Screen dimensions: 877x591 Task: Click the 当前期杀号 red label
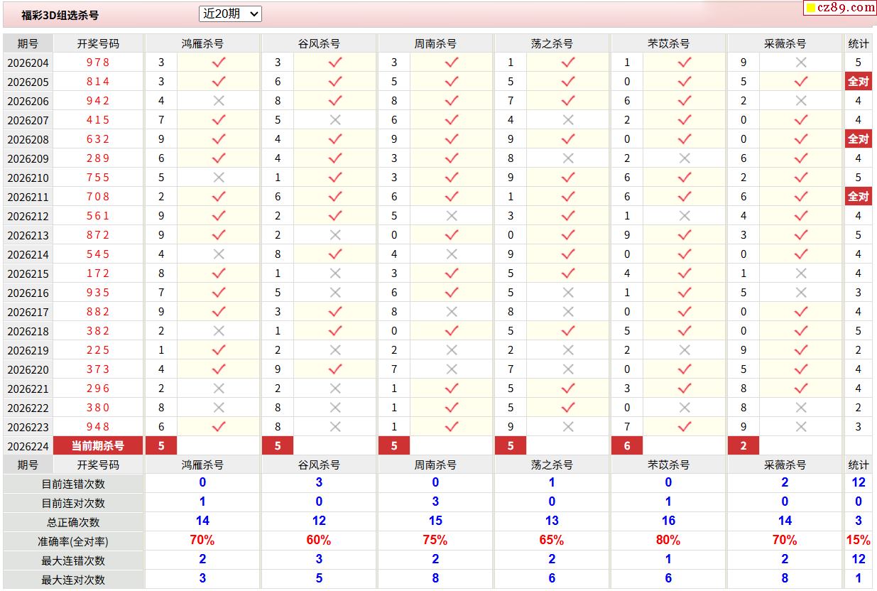pos(98,445)
